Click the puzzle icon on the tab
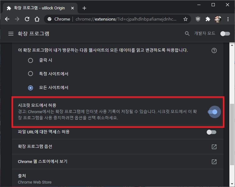This screenshot has height=187, width=235. (9, 8)
